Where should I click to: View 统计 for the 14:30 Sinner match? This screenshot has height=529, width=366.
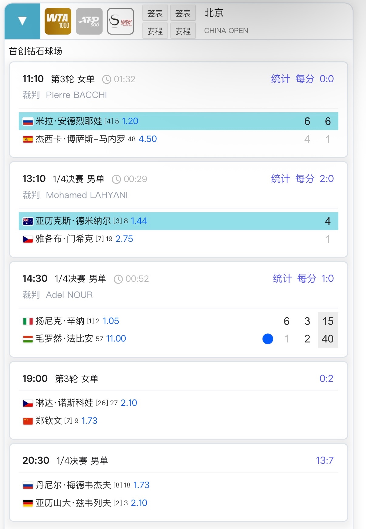coord(282,278)
